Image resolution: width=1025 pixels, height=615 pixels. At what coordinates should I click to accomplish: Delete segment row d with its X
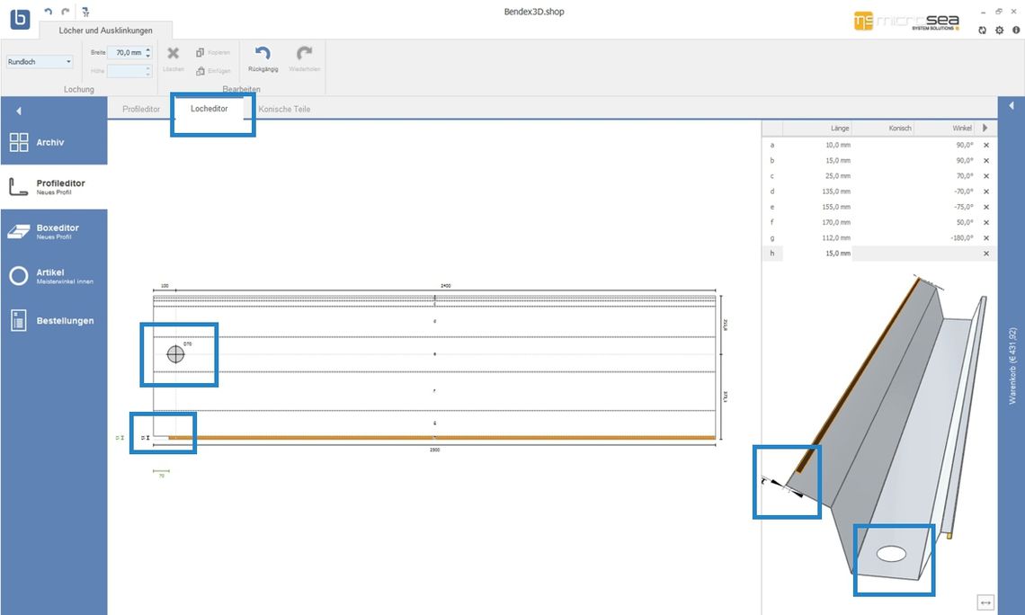click(986, 192)
